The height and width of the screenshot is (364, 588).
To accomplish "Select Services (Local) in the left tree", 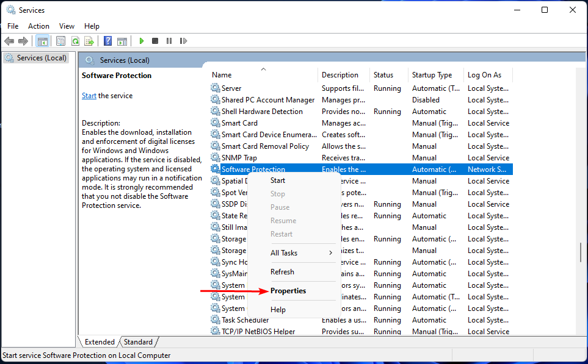I will coord(38,58).
